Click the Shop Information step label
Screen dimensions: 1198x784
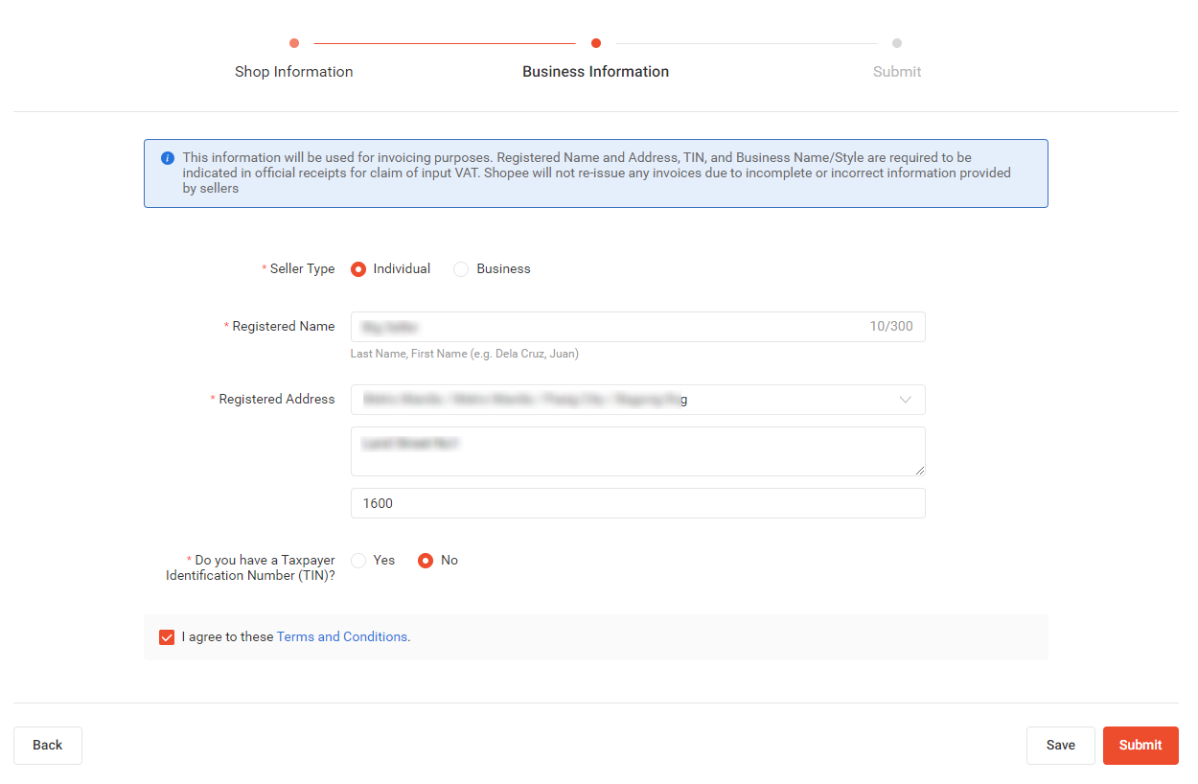pos(293,71)
